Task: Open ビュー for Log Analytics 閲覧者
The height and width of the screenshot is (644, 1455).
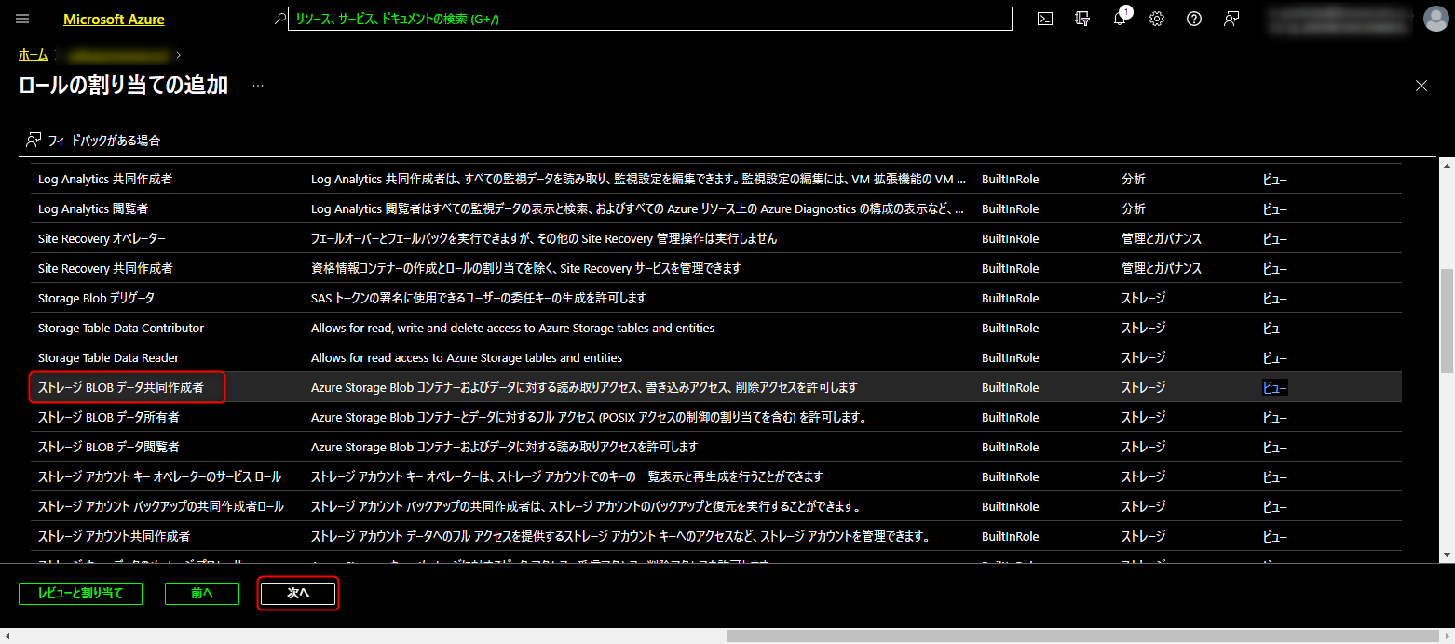Action: (1275, 208)
